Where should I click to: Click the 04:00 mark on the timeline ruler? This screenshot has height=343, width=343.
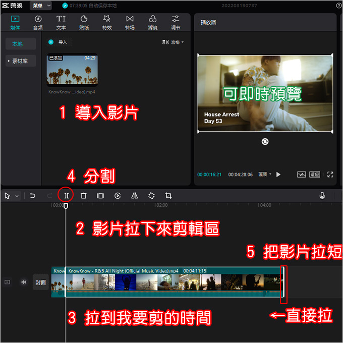pyautogui.click(x=265, y=205)
